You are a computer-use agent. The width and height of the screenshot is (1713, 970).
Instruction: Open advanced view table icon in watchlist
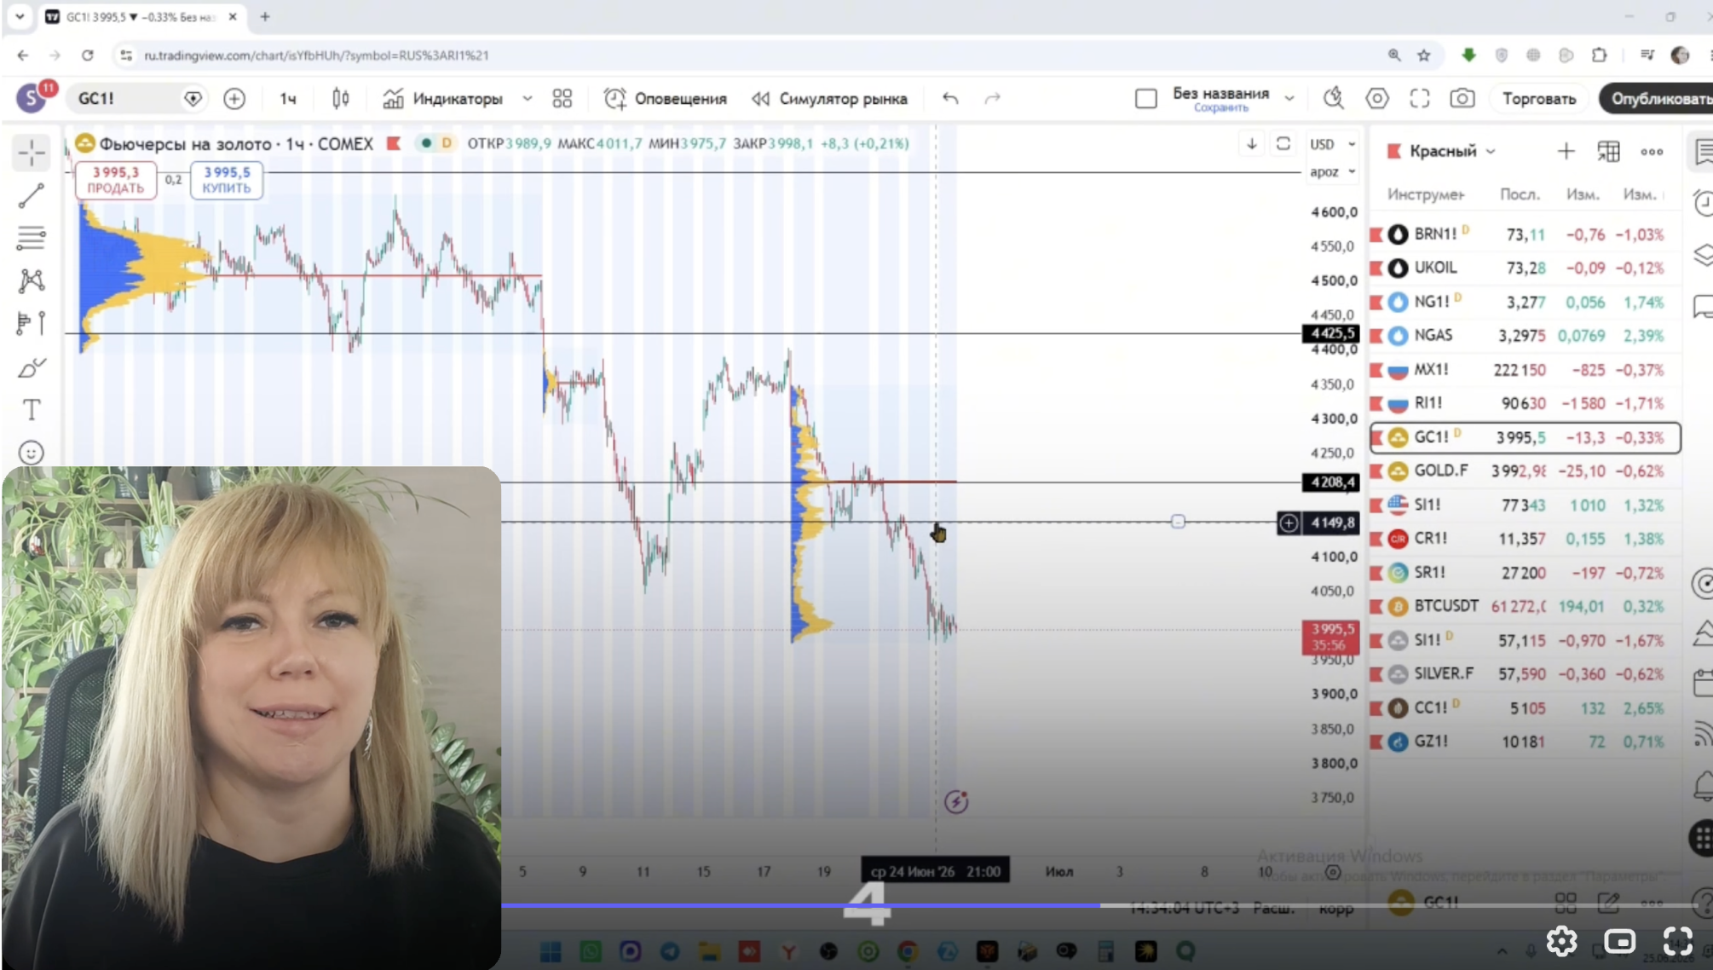click(x=1608, y=151)
